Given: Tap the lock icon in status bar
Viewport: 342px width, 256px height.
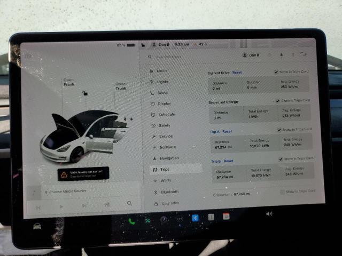Looking at the screenshot, I should (x=143, y=45).
